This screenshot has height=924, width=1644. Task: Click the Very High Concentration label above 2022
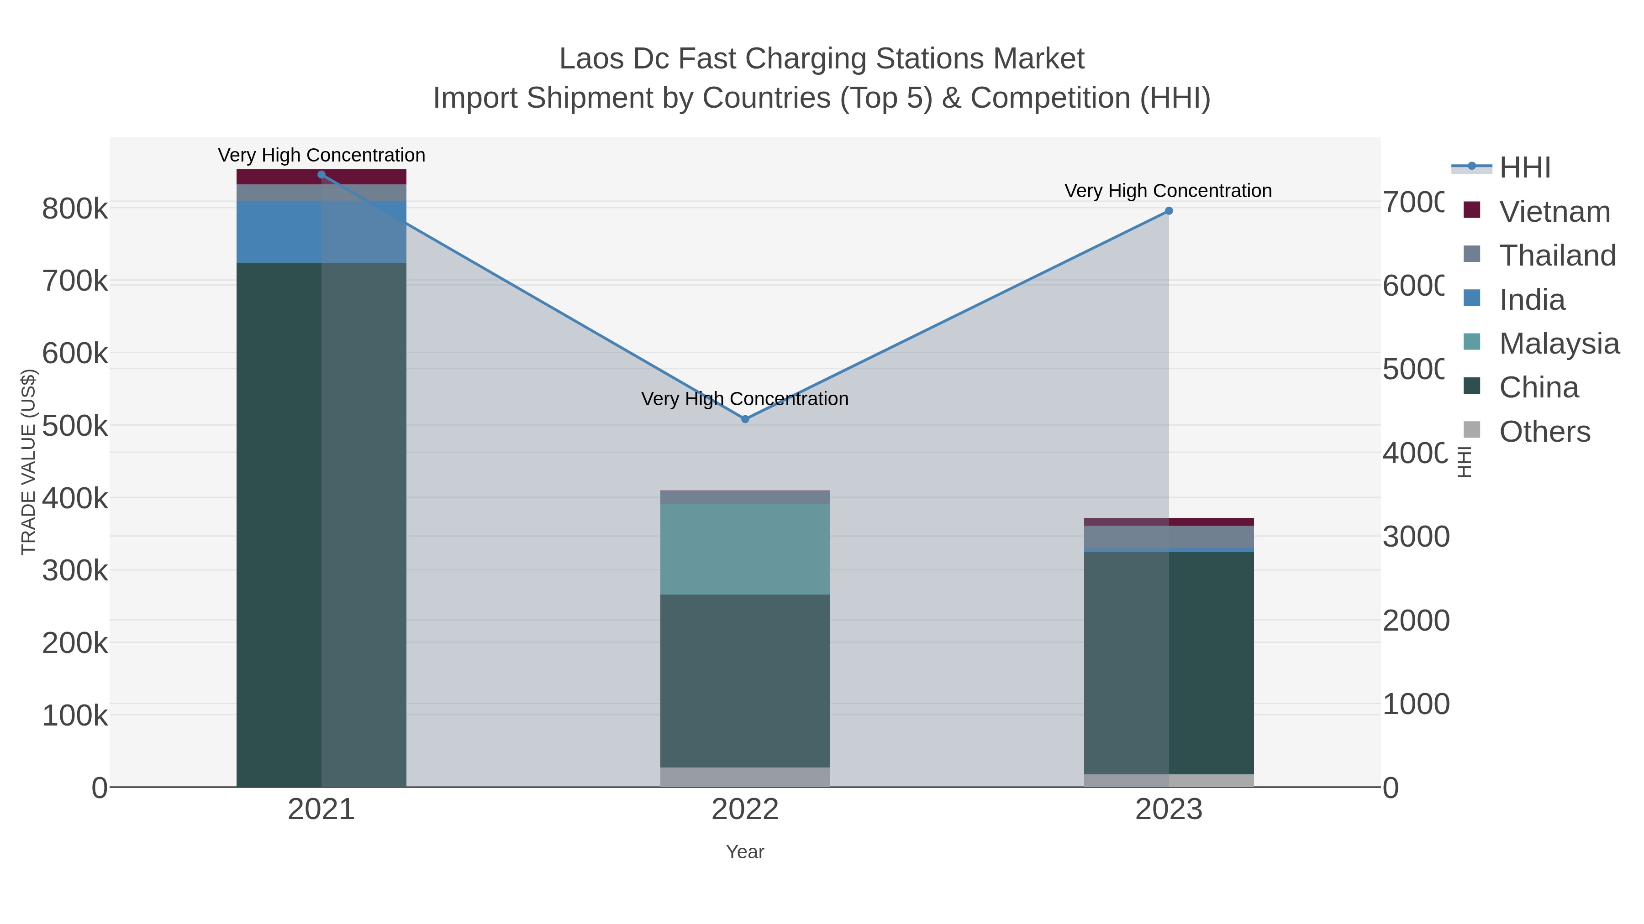click(745, 398)
